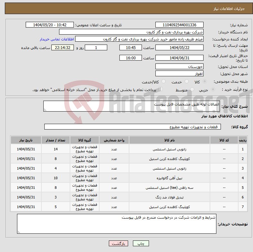This screenshot has height=252, width=253.
Task: Click the ردیف column header
Action: click(x=242, y=140)
